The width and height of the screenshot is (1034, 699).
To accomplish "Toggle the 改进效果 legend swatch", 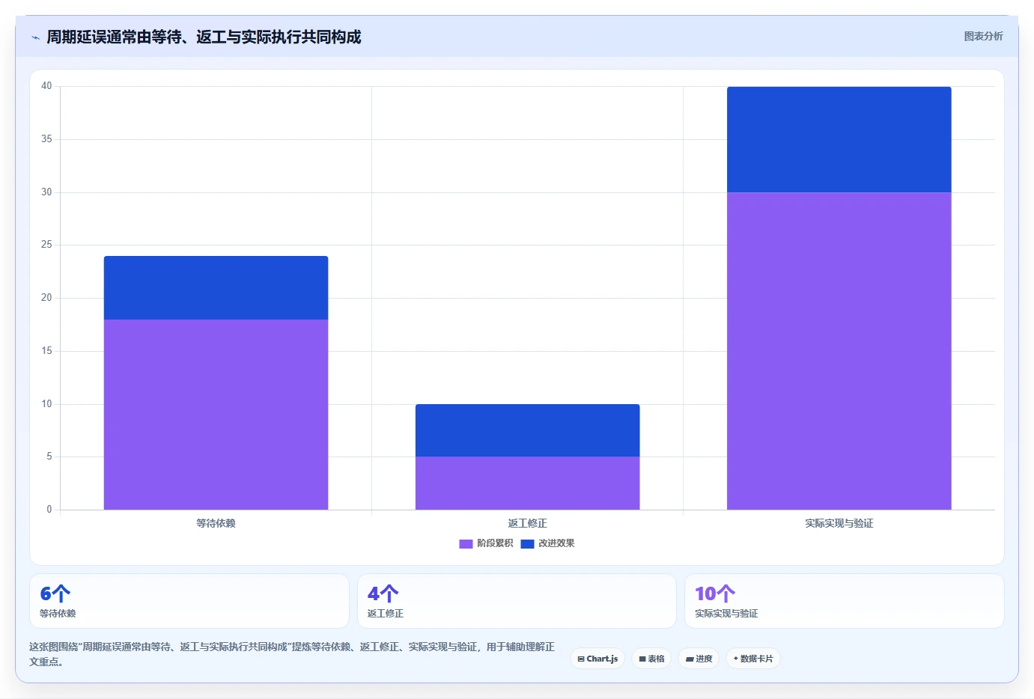I will pyautogui.click(x=527, y=544).
